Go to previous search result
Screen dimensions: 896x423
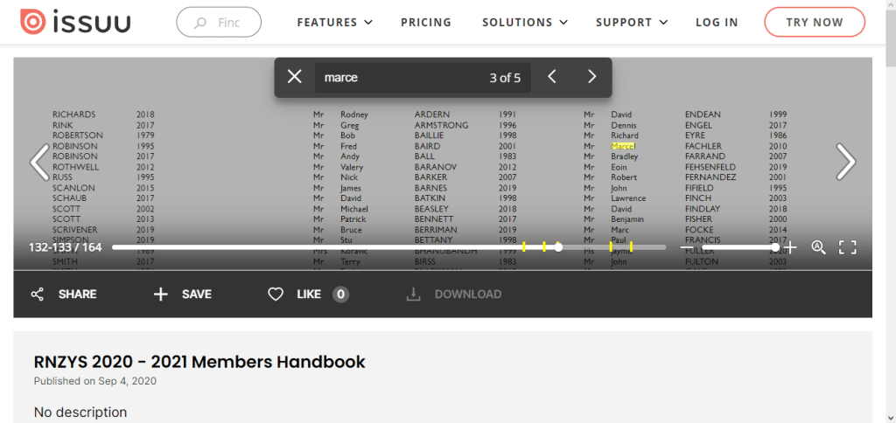[552, 77]
